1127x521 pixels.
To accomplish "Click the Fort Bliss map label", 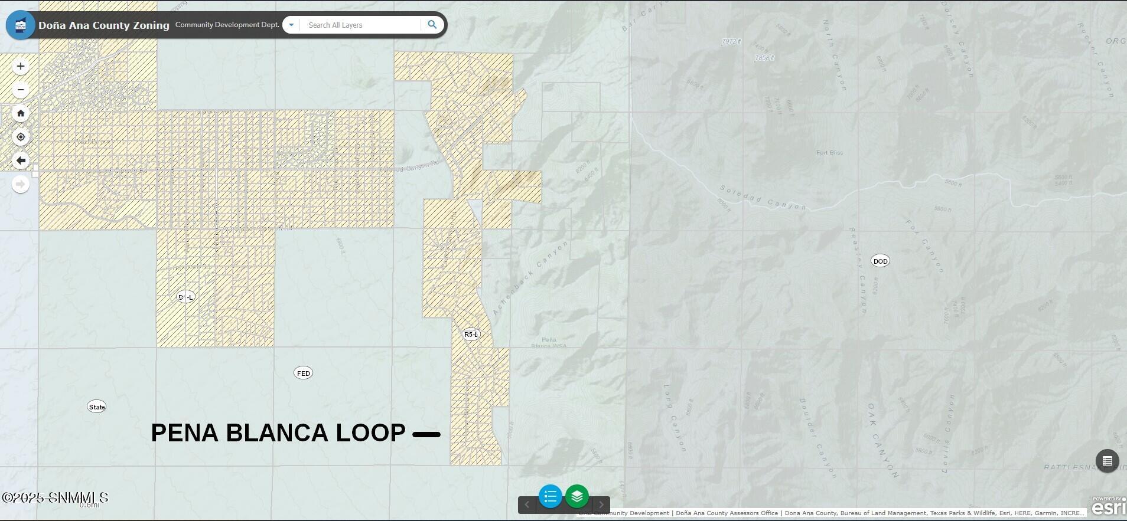I will (x=829, y=152).
